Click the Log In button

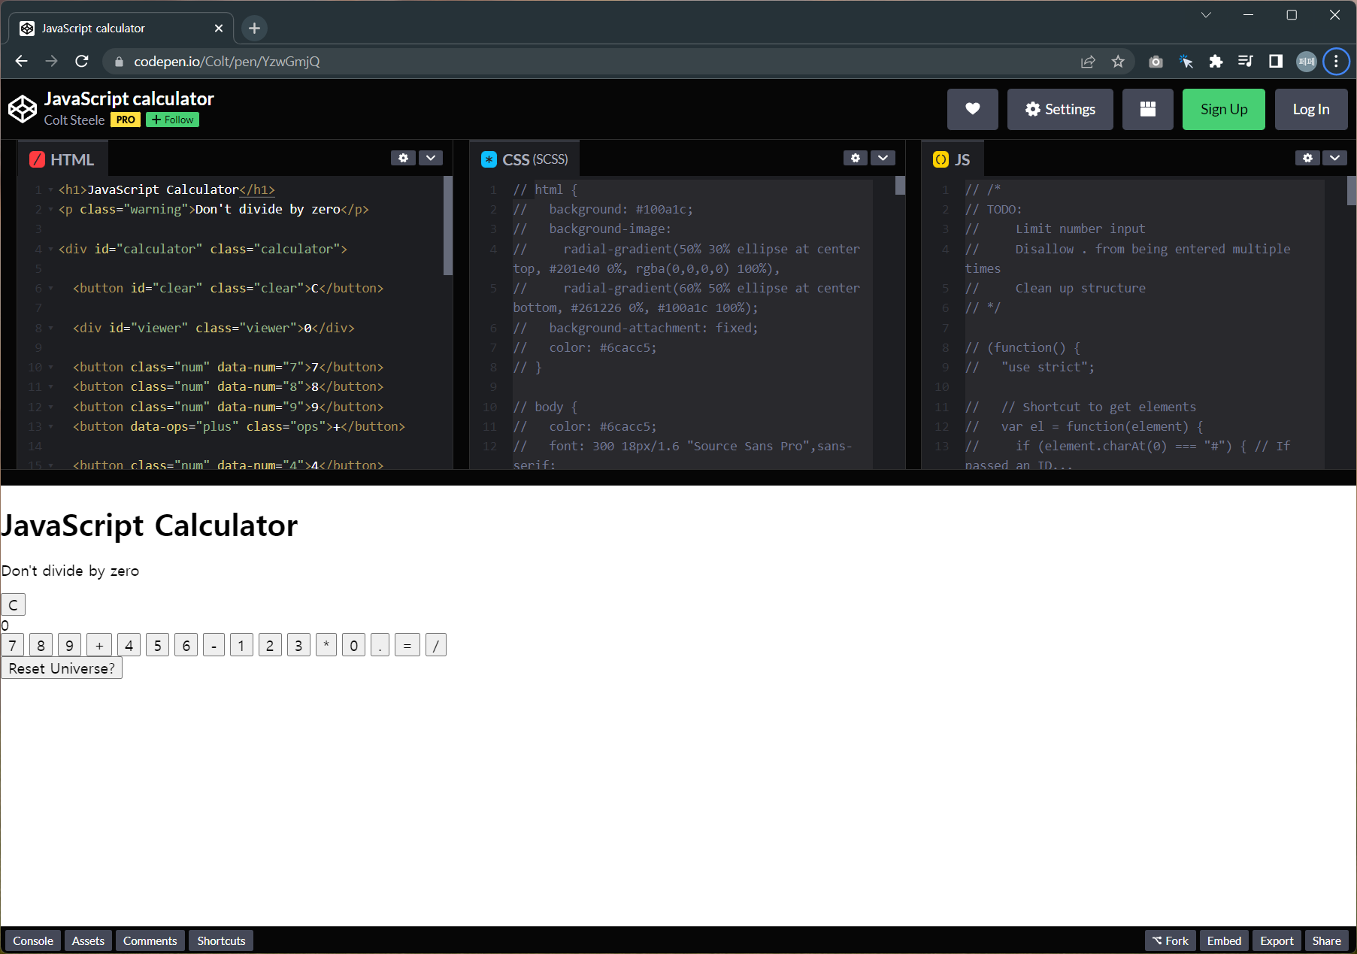click(x=1310, y=109)
